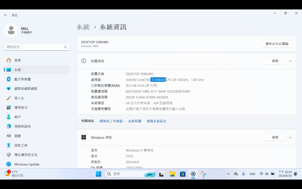Open Task View on taskbar

click(x=161, y=174)
